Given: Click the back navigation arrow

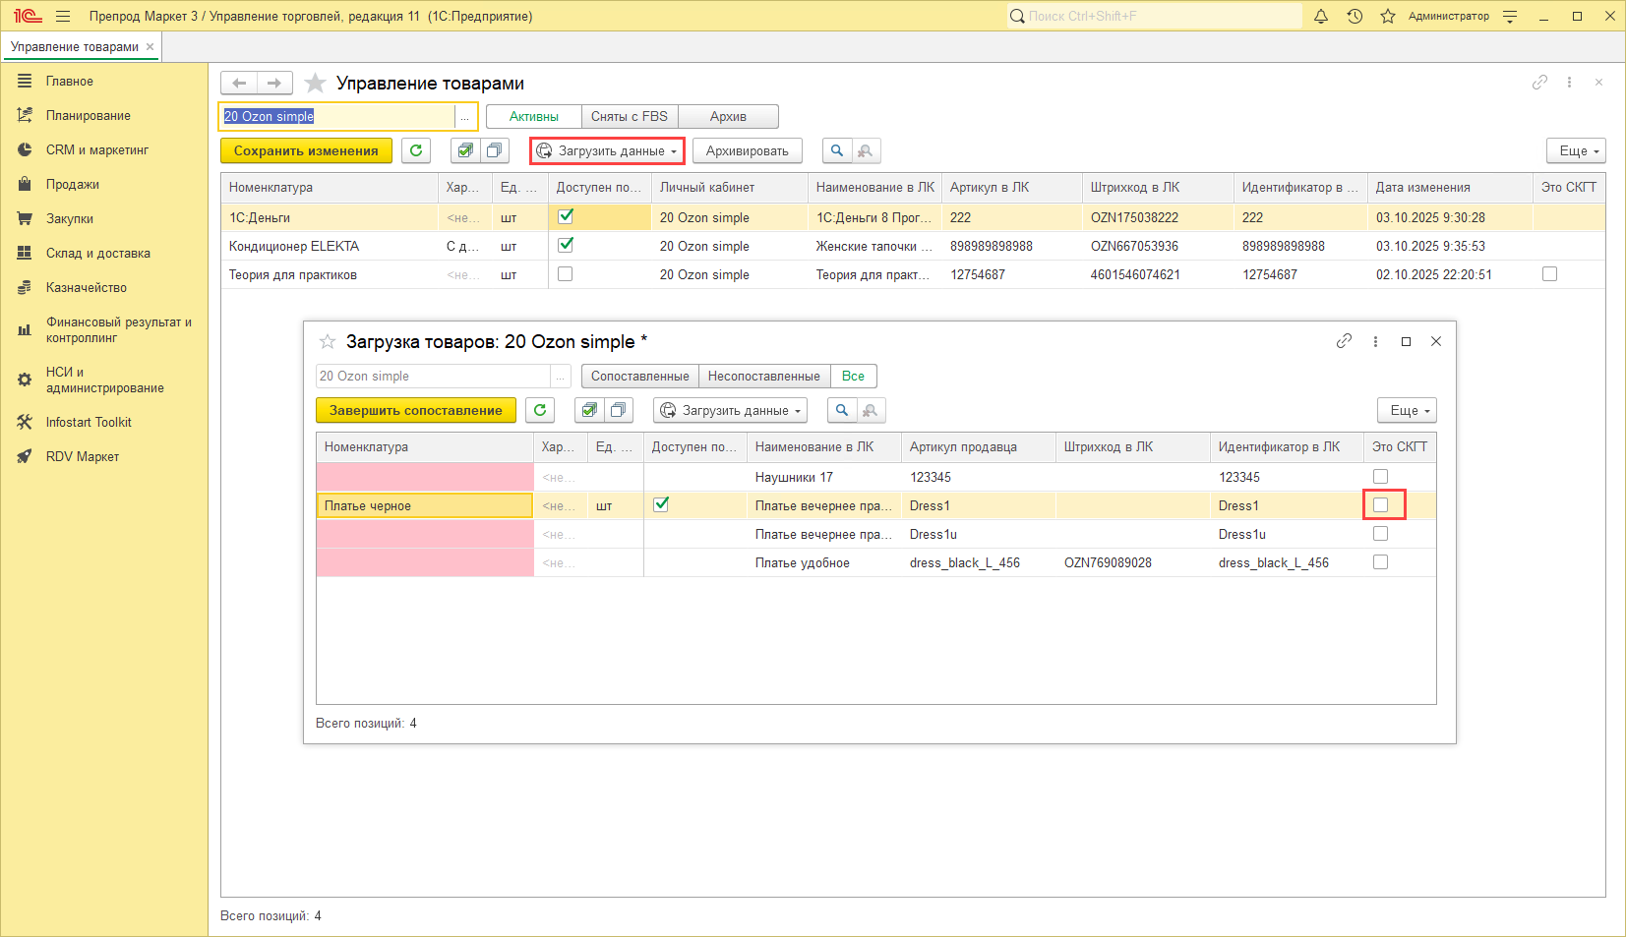Looking at the screenshot, I should tap(239, 84).
